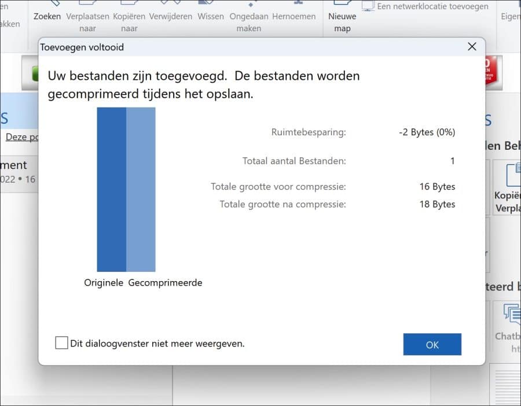Click the 'Toevoegen voltooid' dialog title
The height and width of the screenshot is (406, 521).
tap(82, 47)
